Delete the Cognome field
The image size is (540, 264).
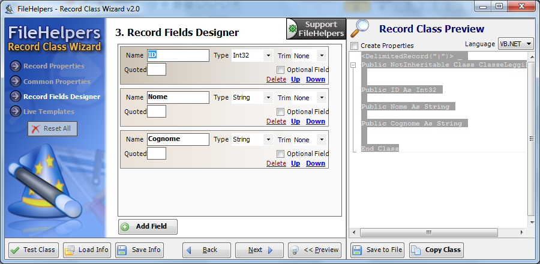276,163
